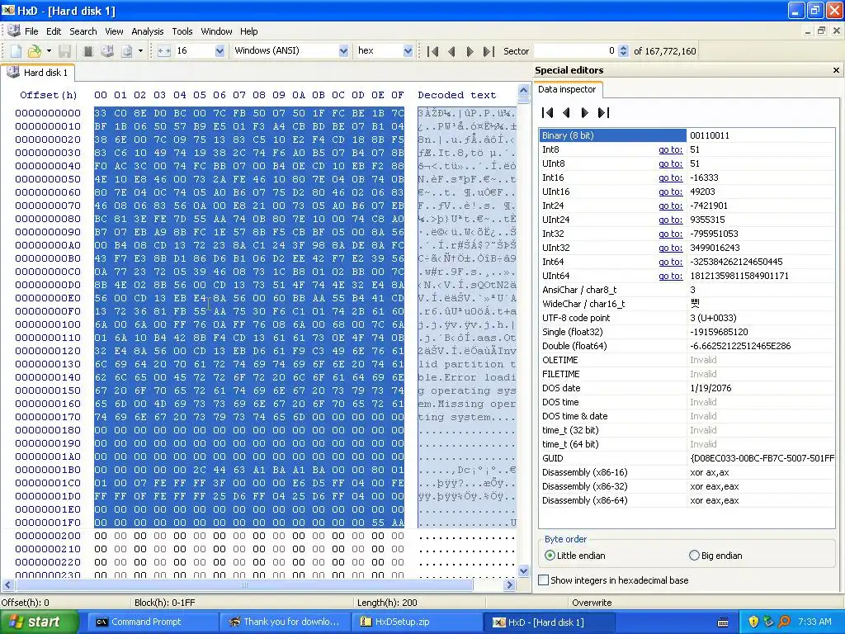Open the View menu
The image size is (845, 634).
[114, 31]
